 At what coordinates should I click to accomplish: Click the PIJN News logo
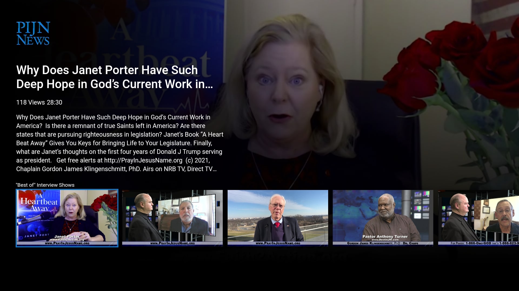[33, 33]
